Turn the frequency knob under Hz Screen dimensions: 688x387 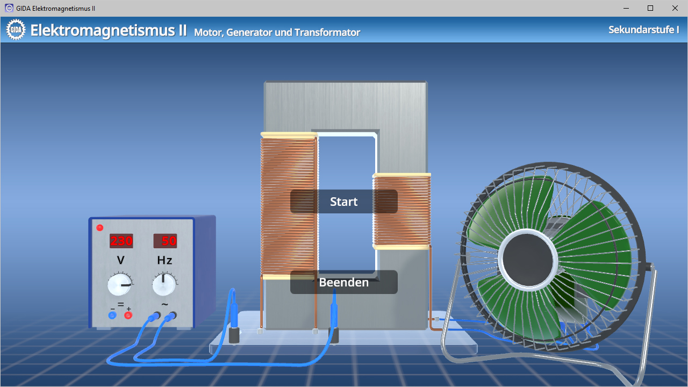tap(164, 285)
